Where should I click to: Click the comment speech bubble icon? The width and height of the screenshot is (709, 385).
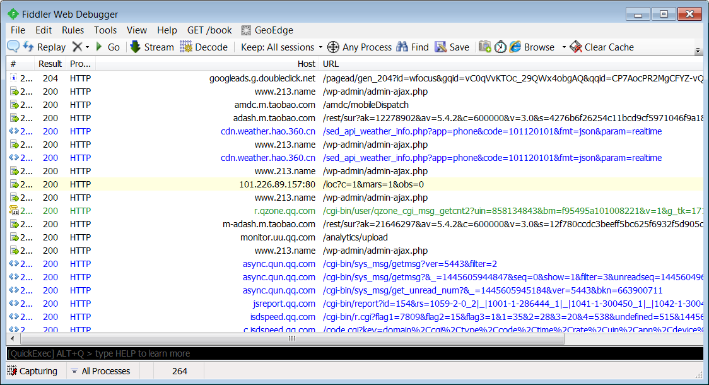[x=13, y=47]
